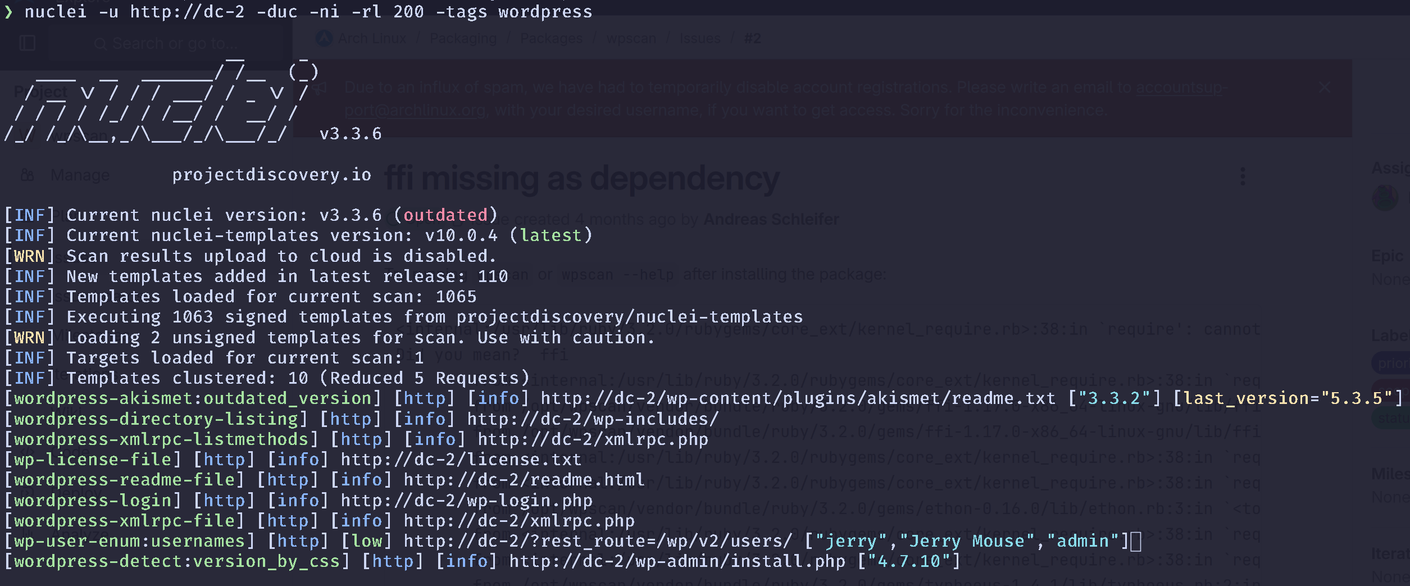Click the "3.3.2" akismet version value

pyautogui.click(x=1114, y=398)
